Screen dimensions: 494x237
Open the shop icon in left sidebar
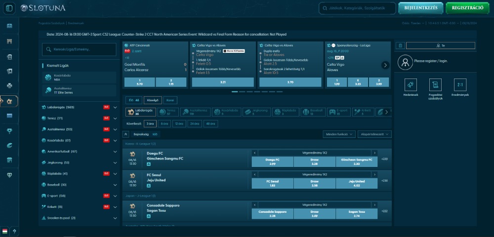coord(9,160)
